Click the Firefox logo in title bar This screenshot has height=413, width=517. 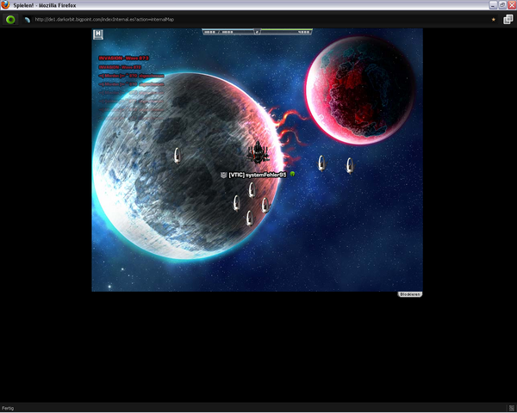[5, 5]
